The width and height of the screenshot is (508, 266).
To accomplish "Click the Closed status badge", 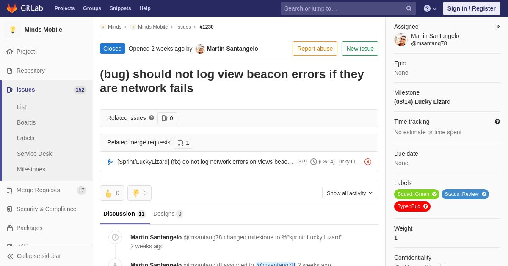I will pos(113,49).
